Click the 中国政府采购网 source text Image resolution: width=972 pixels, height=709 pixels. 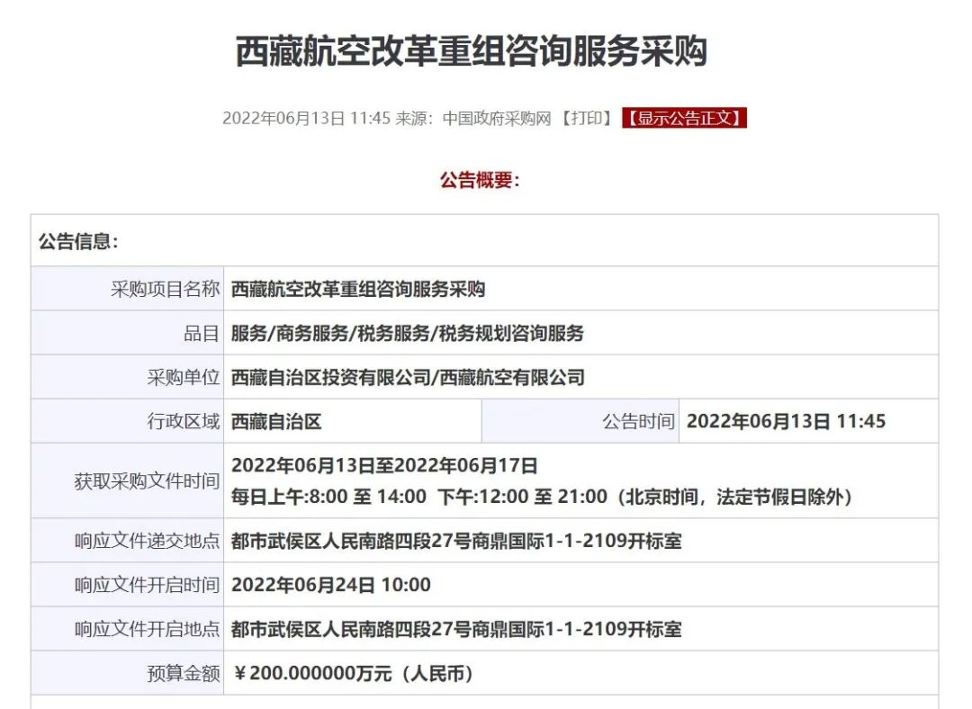pos(495,118)
